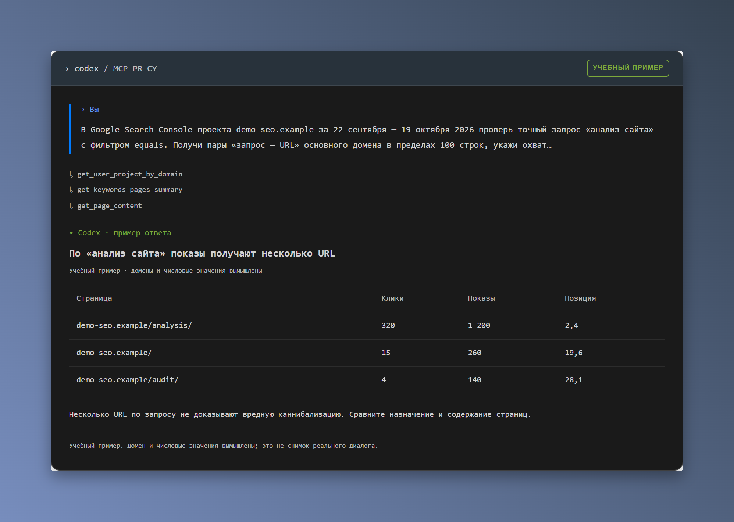Click the green dot before Codex label

tap(71, 233)
